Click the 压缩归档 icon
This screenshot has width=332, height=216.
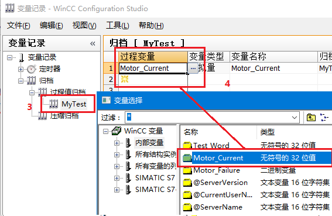coord(42,116)
